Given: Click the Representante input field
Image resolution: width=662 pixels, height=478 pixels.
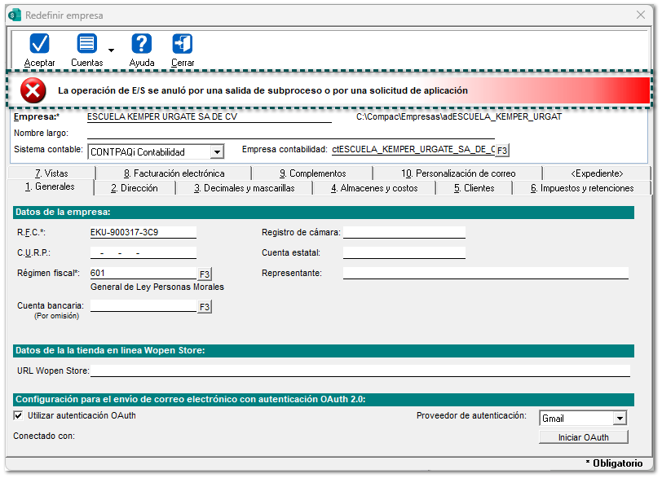Looking at the screenshot, I should [x=486, y=273].
